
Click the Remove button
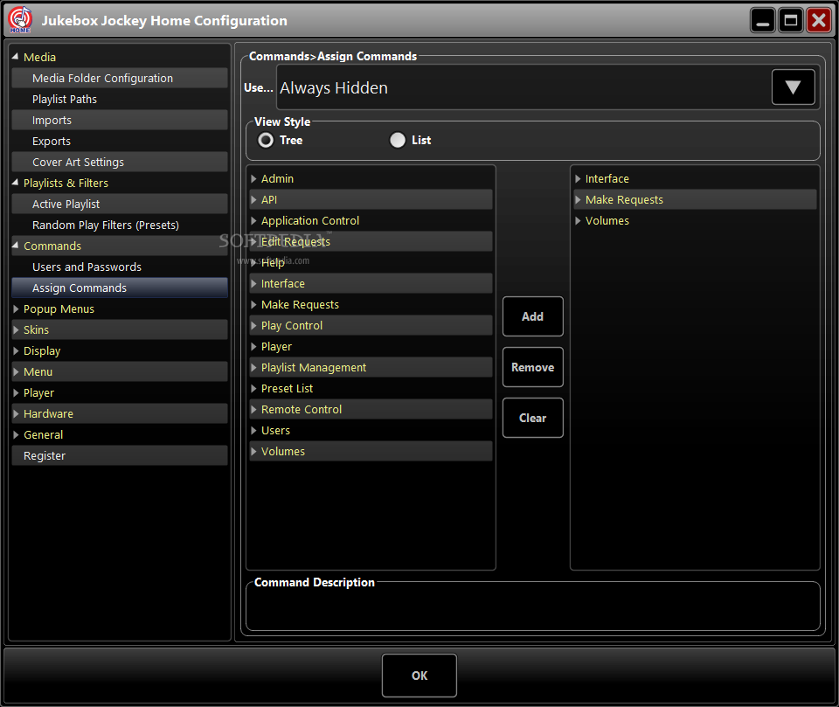[x=532, y=367]
